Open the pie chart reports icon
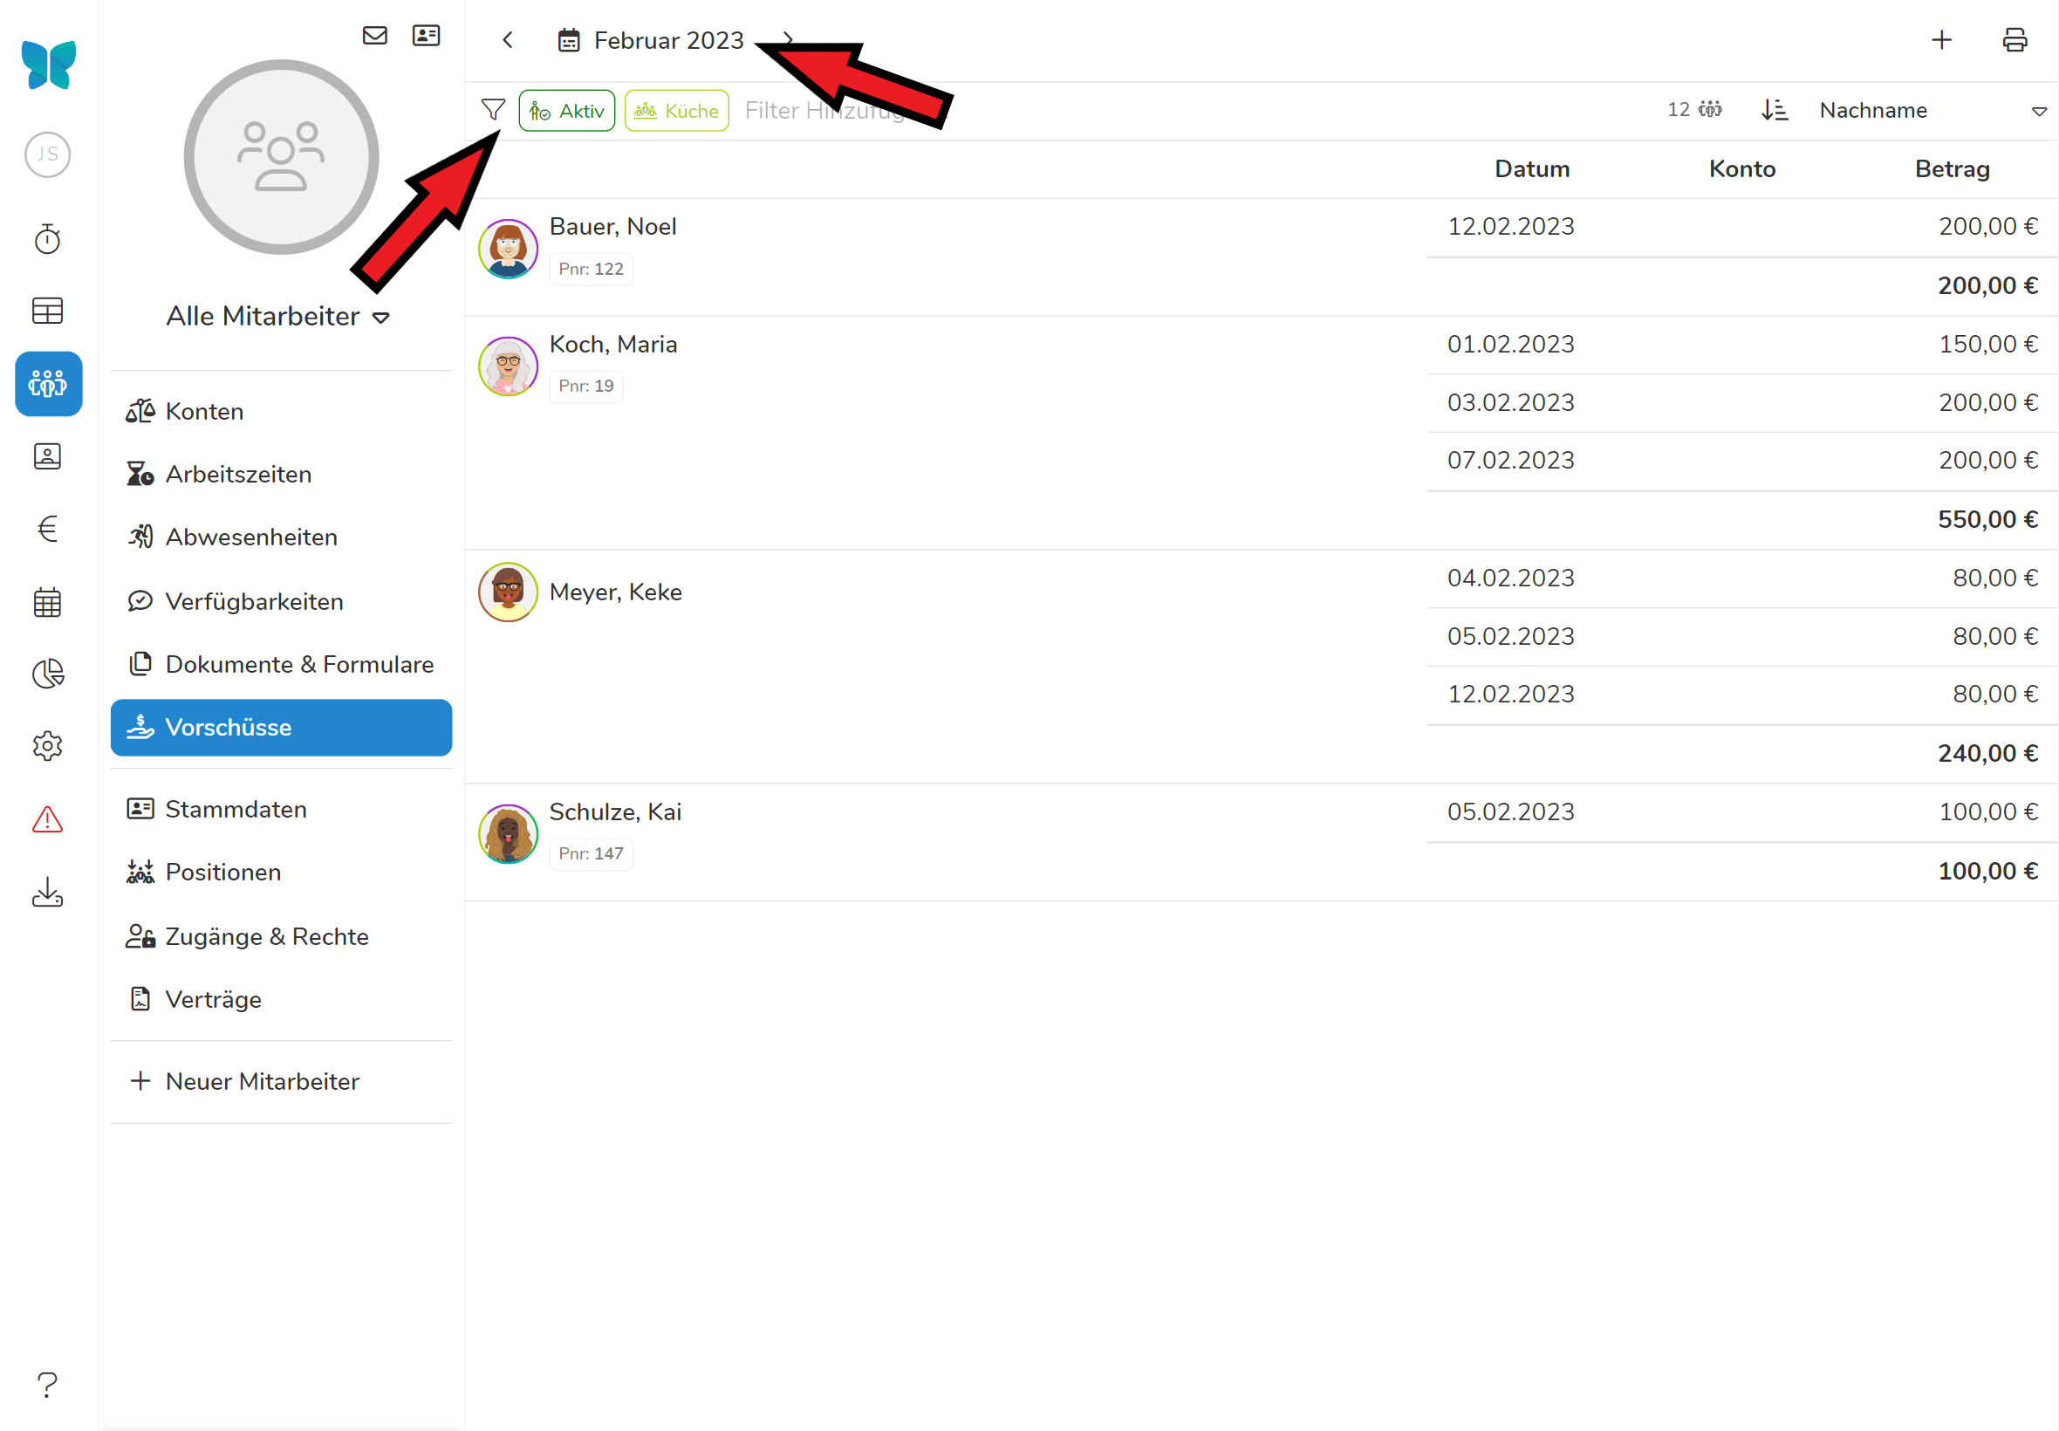This screenshot has height=1431, width=2059. click(47, 674)
